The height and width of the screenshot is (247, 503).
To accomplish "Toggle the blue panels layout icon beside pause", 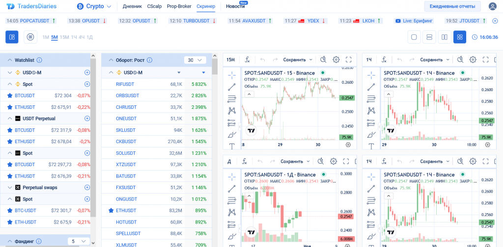I will click(12, 37).
